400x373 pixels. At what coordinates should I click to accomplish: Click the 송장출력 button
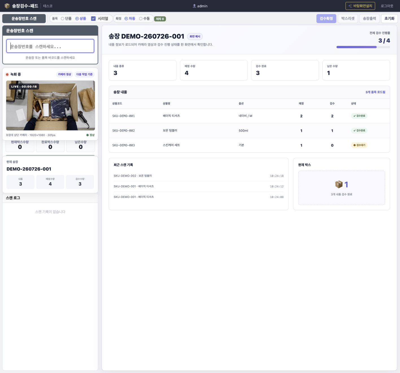click(370, 19)
